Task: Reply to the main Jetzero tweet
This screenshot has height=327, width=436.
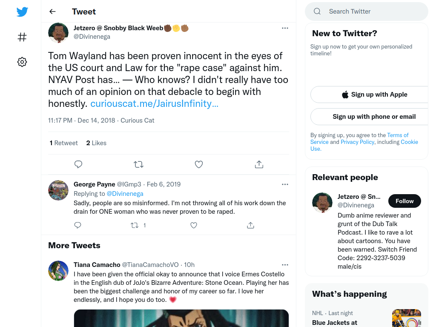Action: point(78,164)
